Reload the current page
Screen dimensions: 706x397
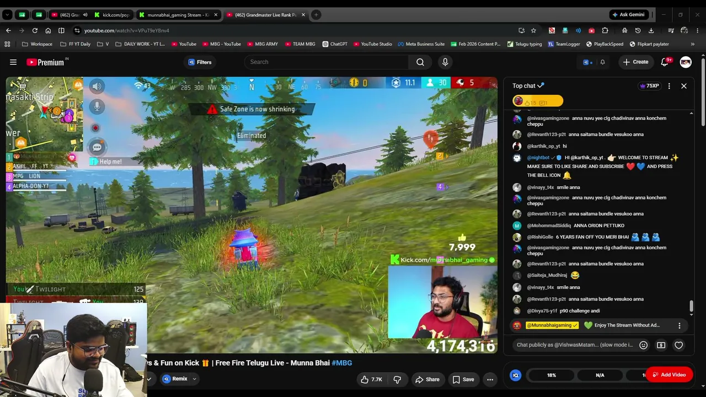pyautogui.click(x=35, y=30)
